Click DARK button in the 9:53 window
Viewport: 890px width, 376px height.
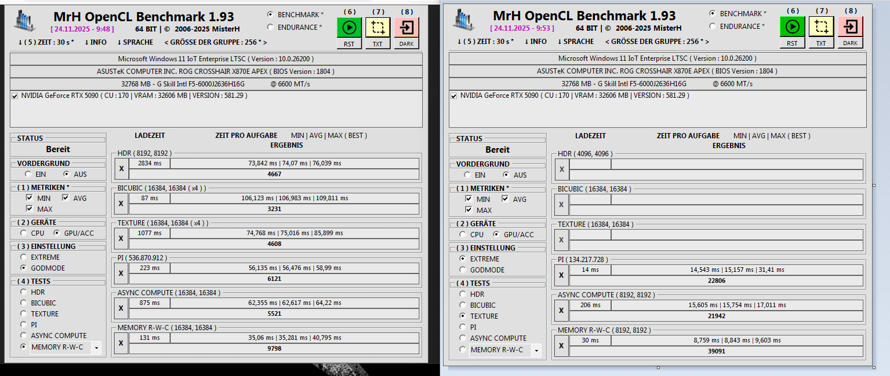[850, 43]
